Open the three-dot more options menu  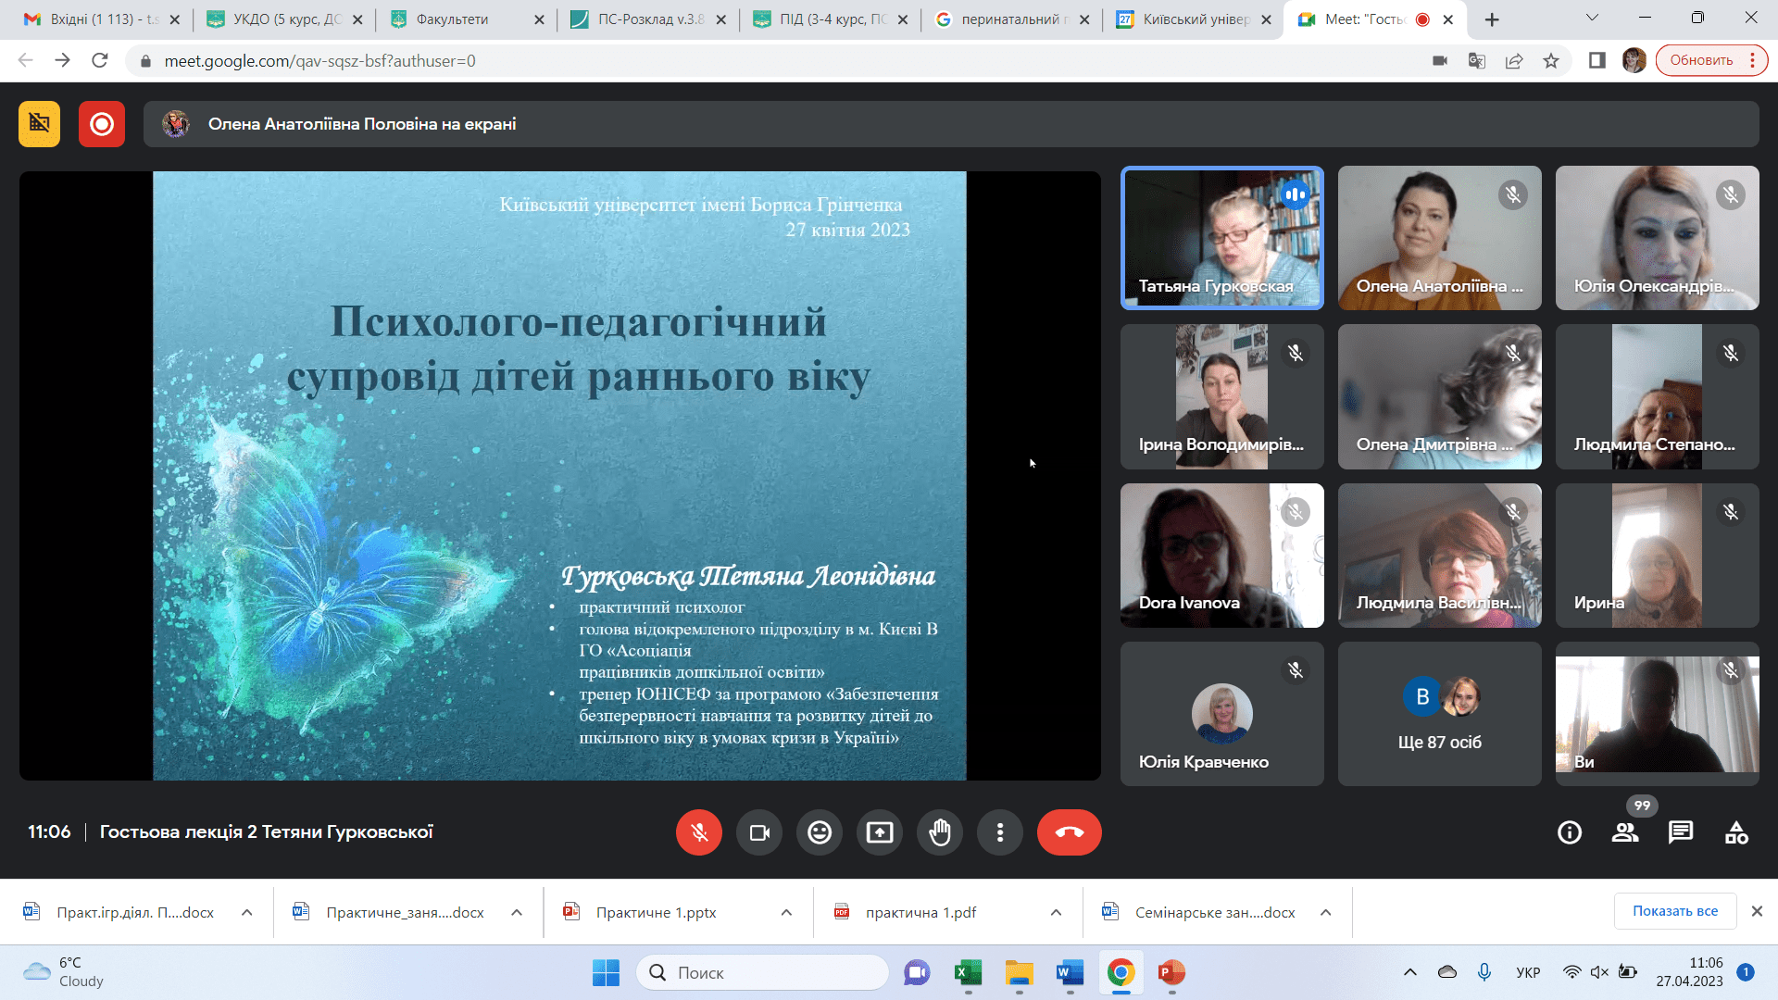pos(1000,832)
